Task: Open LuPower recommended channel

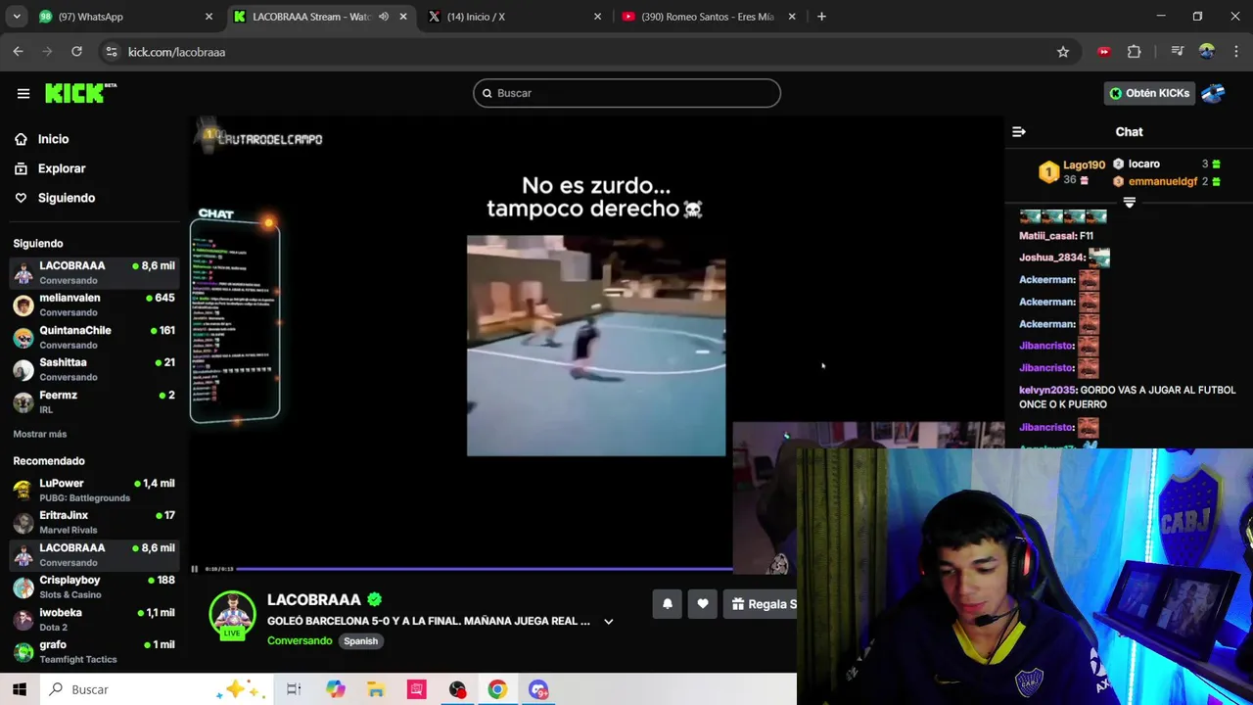Action: tap(94, 490)
